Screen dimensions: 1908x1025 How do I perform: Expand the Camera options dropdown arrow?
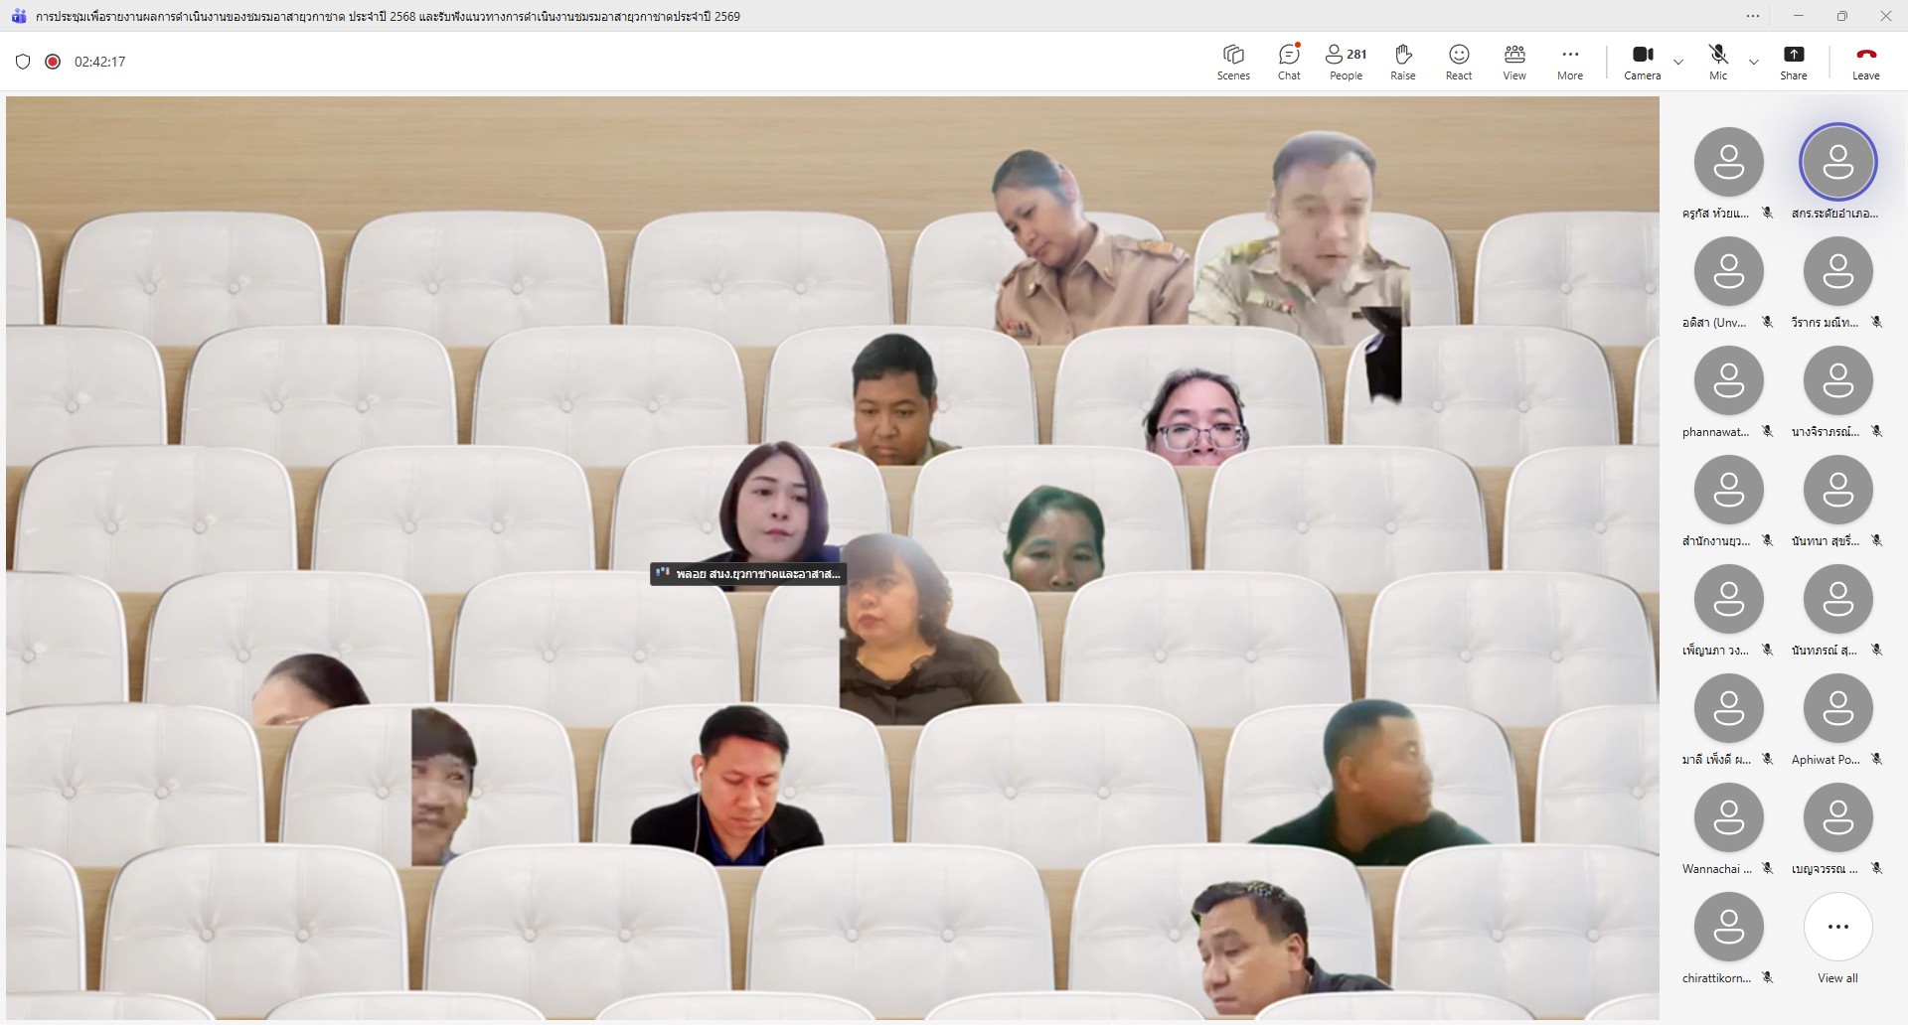(x=1678, y=62)
